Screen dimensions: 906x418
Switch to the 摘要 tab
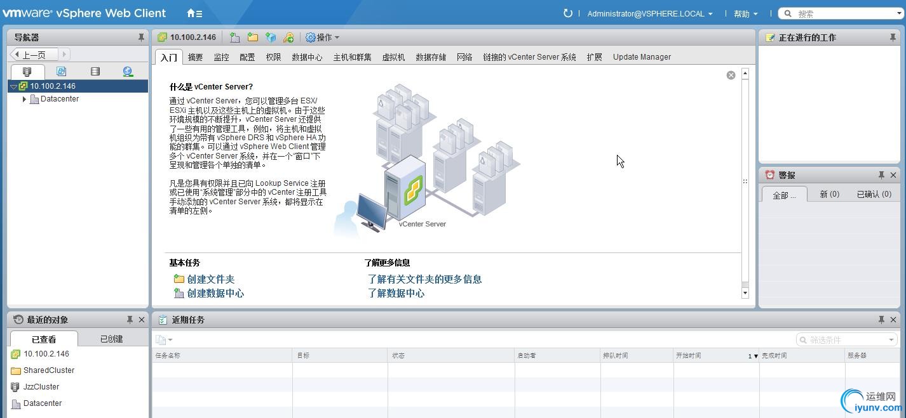pos(196,57)
